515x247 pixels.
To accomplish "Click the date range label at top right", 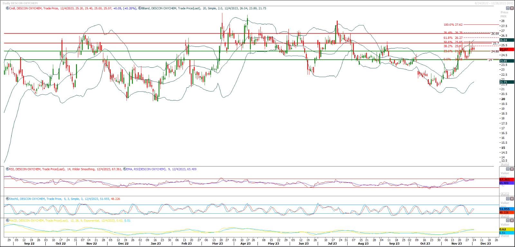I will (x=494, y=3).
